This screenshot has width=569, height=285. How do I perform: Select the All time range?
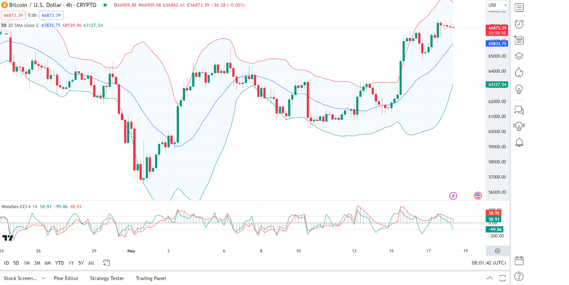[91, 263]
